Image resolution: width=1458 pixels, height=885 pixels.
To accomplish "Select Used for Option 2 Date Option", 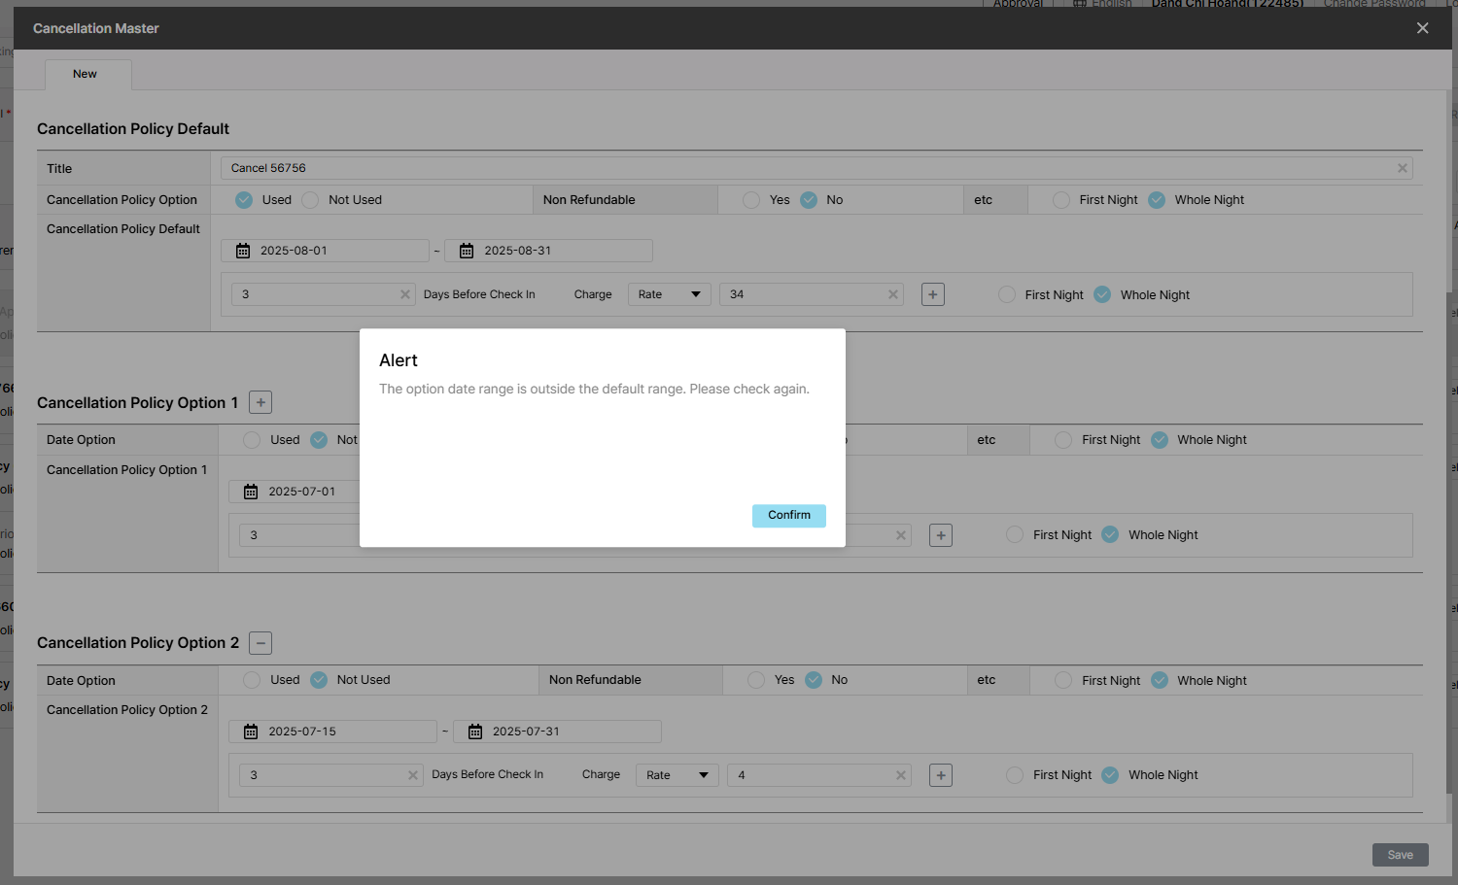I will tap(252, 680).
